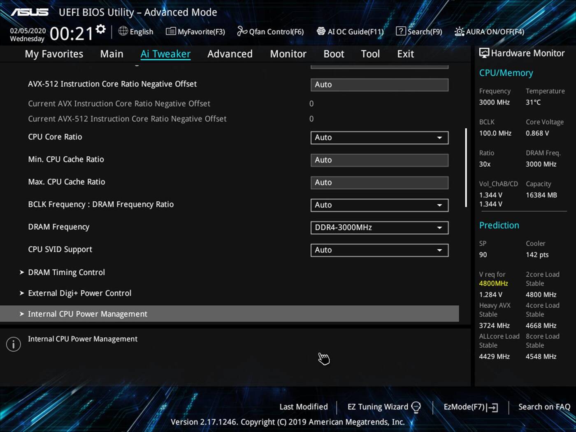576x432 pixels.
Task: Switch to the Advanced tab
Action: pos(230,53)
